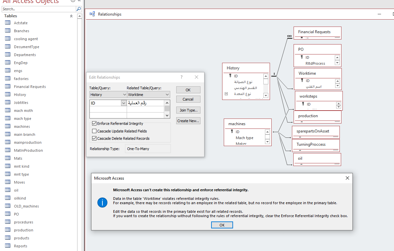Click the help question mark in Edit Relationships
394x251 pixels.
[182, 77]
